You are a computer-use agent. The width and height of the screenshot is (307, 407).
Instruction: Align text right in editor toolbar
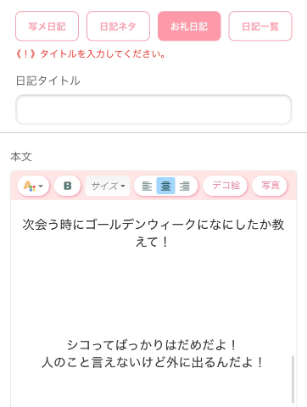(x=185, y=186)
